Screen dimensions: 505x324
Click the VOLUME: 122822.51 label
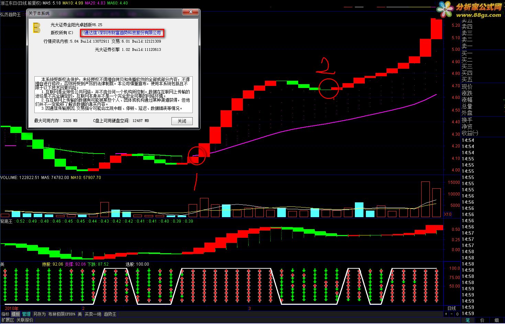(x=20, y=178)
